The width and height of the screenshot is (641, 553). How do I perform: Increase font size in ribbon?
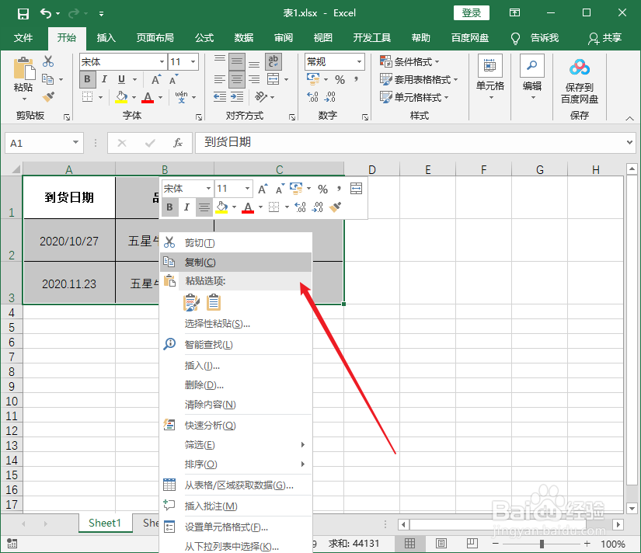(x=156, y=79)
